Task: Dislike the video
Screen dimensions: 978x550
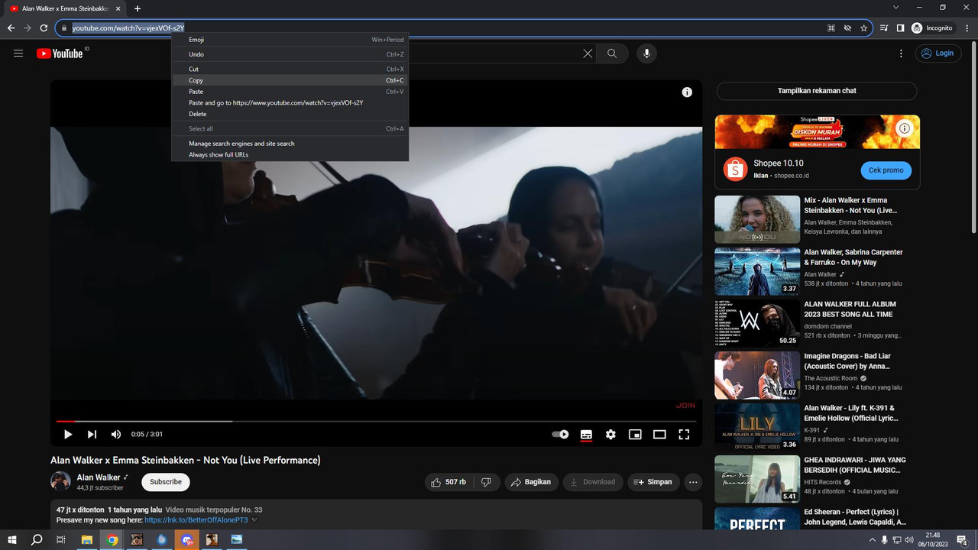Action: [x=486, y=482]
